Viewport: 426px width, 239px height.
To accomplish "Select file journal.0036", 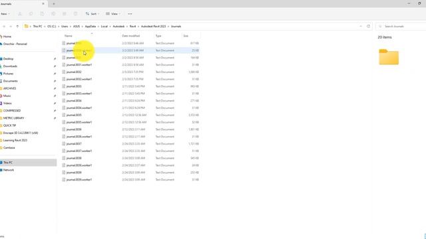I will [x=74, y=129].
